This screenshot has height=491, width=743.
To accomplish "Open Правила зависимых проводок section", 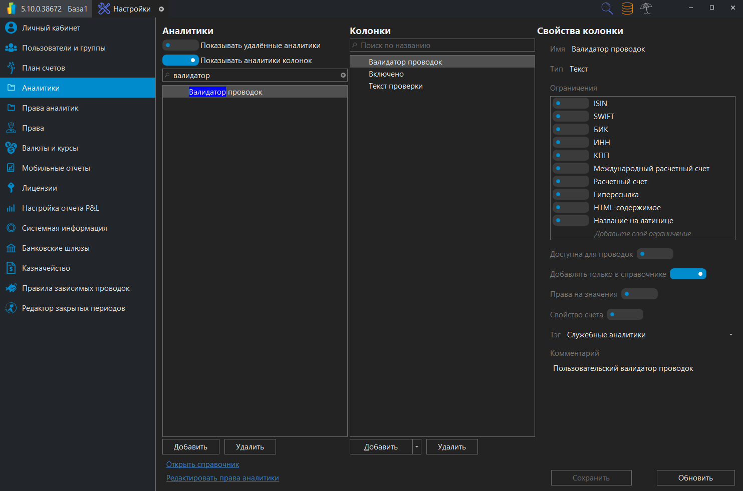I will [11, 288].
